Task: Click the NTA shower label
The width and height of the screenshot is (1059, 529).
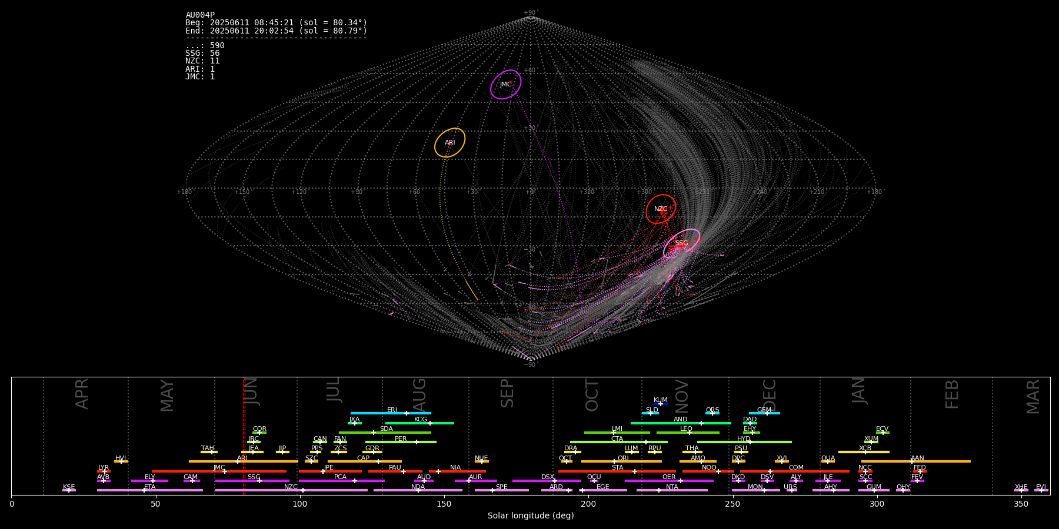Action: (x=672, y=487)
